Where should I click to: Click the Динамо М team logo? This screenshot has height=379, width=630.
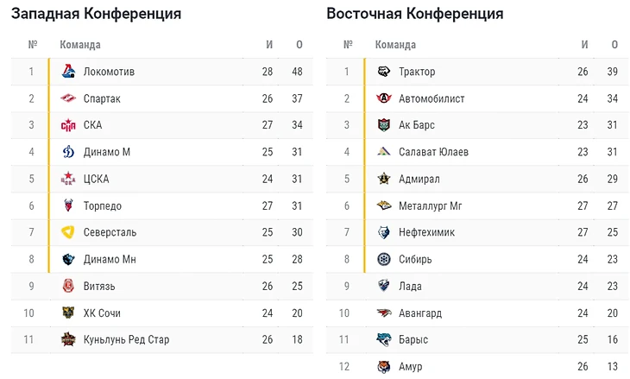pyautogui.click(x=68, y=152)
